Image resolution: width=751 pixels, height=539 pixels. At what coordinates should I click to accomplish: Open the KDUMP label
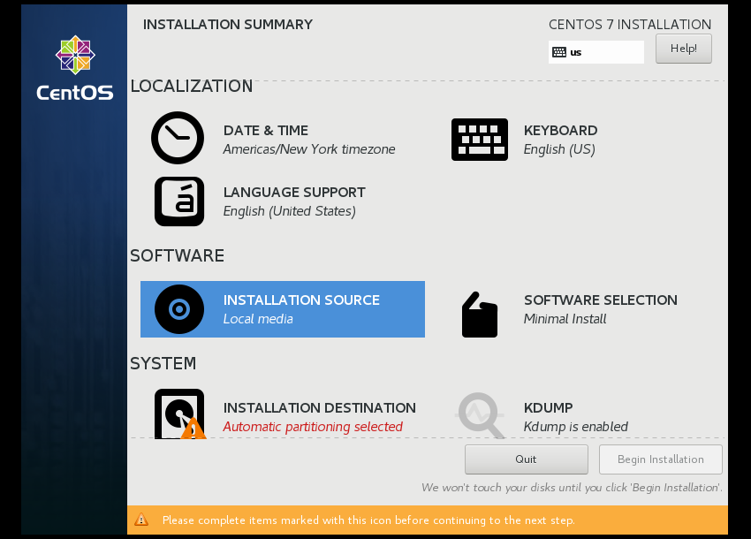548,407
